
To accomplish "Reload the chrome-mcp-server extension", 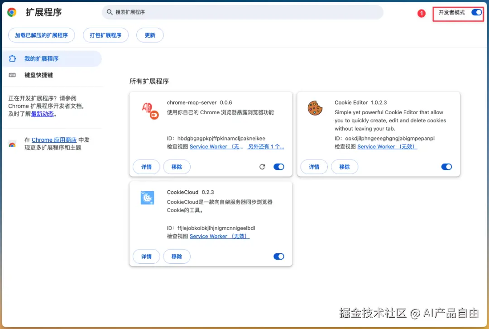I will click(x=262, y=167).
